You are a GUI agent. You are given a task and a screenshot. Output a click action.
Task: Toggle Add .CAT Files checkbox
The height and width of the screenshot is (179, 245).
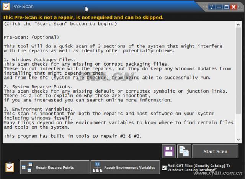pyautogui.click(x=164, y=168)
